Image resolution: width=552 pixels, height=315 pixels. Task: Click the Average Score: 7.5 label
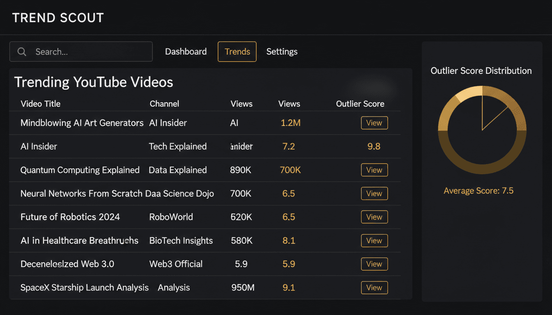(478, 191)
